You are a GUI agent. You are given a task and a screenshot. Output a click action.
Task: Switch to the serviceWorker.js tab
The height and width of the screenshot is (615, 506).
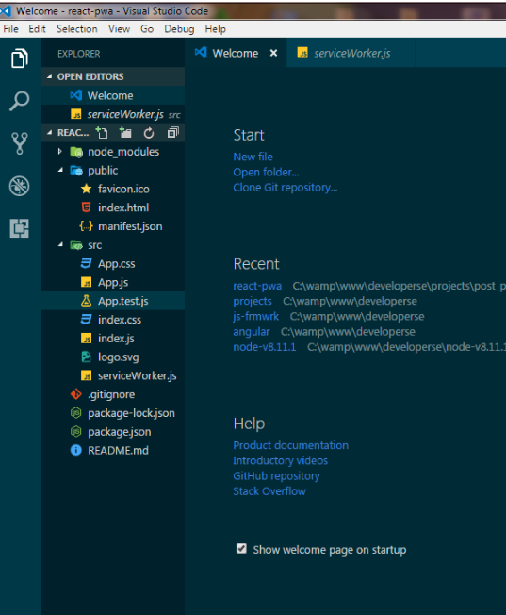pyautogui.click(x=344, y=53)
